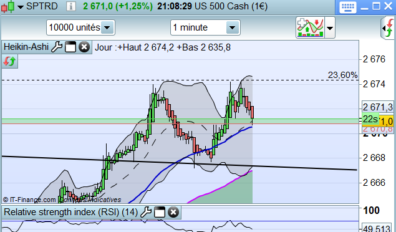Click the Relative strength index (RSI) label
This screenshot has height=232, width=396.
(70, 212)
